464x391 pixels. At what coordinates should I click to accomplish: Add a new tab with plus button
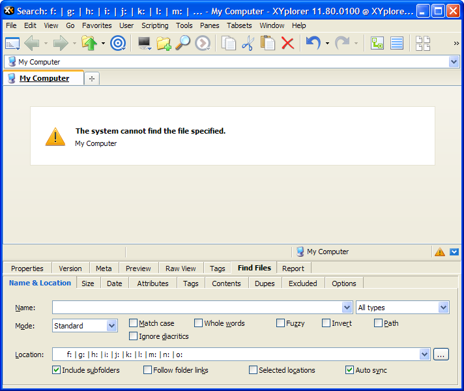[x=92, y=79]
